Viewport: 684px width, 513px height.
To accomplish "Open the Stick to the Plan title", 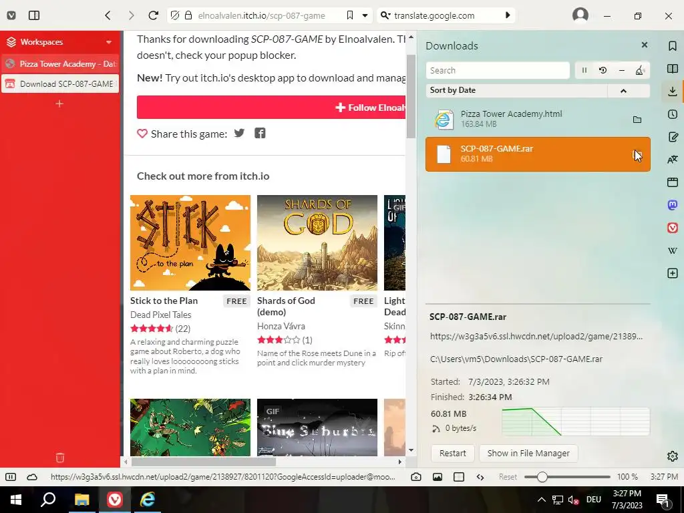I will point(164,301).
